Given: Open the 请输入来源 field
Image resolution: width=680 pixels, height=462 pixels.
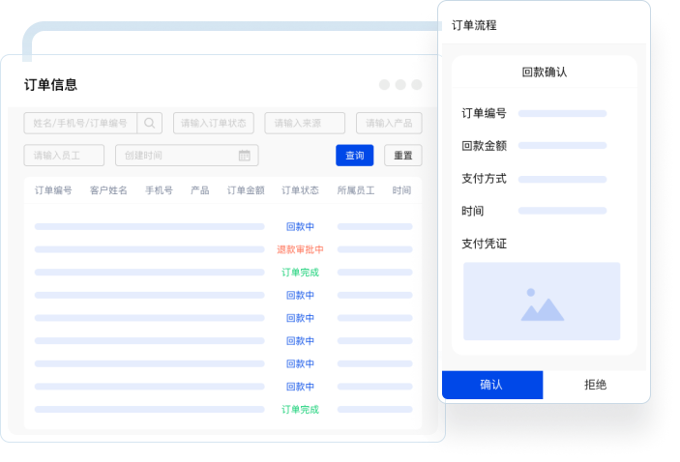Looking at the screenshot, I should (x=305, y=124).
